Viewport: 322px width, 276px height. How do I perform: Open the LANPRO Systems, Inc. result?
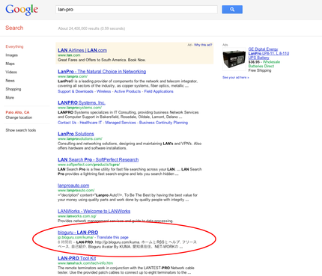click(x=82, y=102)
